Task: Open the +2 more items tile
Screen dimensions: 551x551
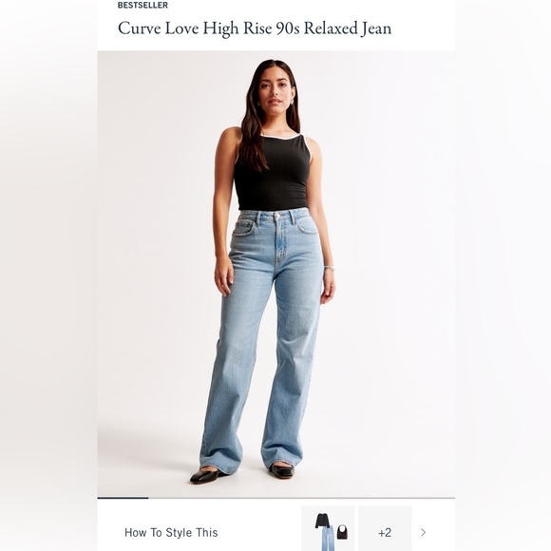Action: (x=385, y=528)
